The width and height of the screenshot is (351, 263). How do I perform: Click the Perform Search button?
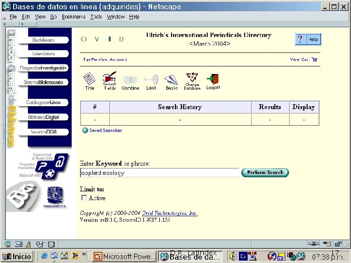click(265, 172)
